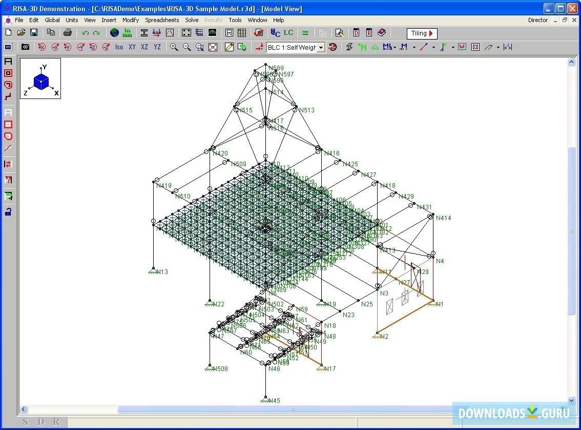Open the Units menu
The width and height of the screenshot is (581, 430).
click(71, 20)
